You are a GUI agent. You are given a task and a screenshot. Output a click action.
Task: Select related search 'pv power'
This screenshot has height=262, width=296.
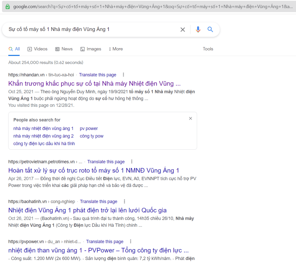89,129
